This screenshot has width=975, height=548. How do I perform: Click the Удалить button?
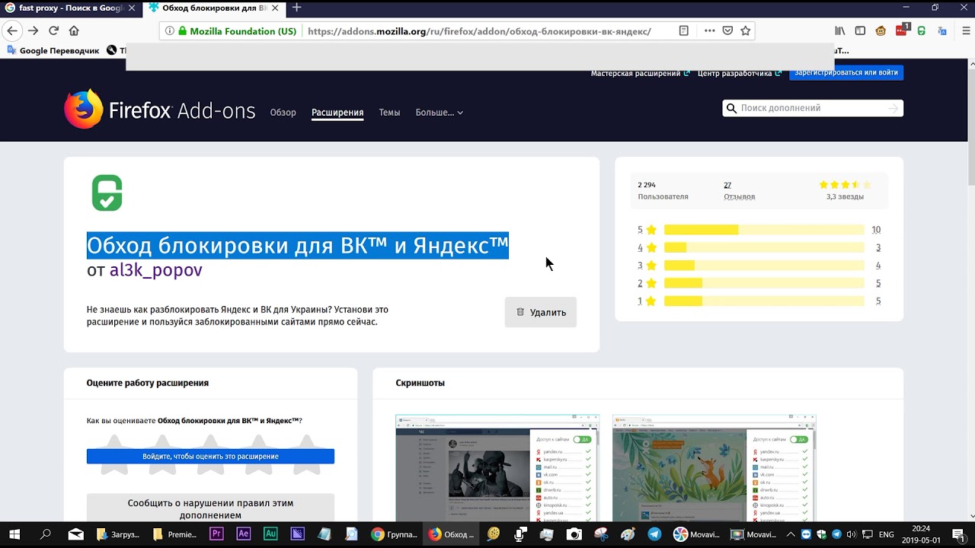[x=541, y=312]
